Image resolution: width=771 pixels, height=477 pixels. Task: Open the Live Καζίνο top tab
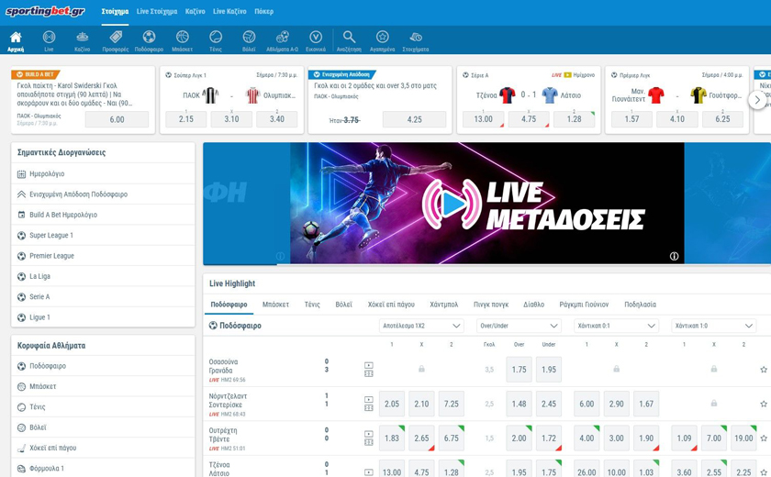pos(229,11)
